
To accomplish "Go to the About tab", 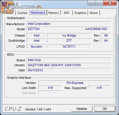I will click(94, 13).
